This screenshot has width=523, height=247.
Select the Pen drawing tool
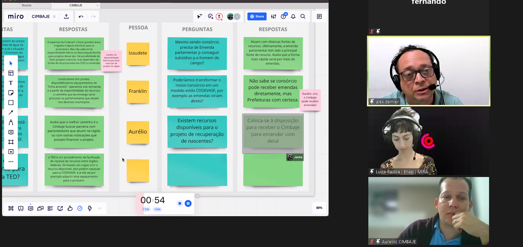(11, 122)
